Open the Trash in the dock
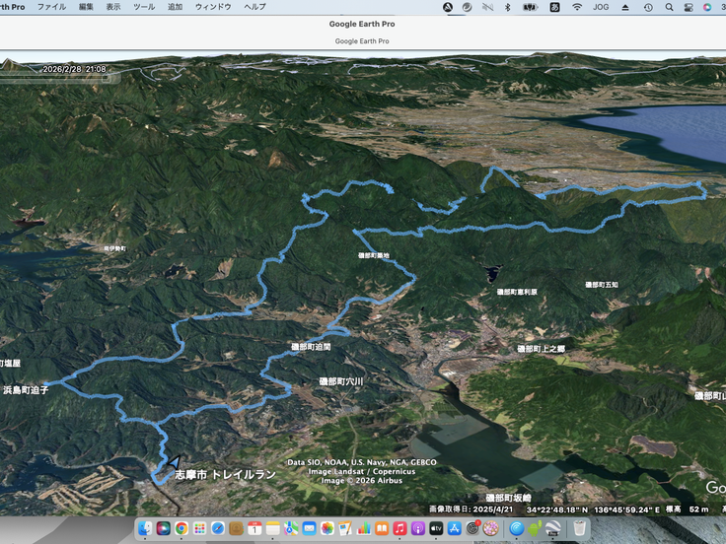The width and height of the screenshot is (726, 544). (580, 529)
